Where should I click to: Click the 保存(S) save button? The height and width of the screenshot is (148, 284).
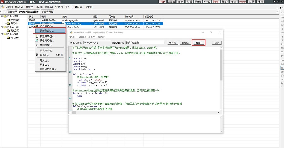click(173, 43)
